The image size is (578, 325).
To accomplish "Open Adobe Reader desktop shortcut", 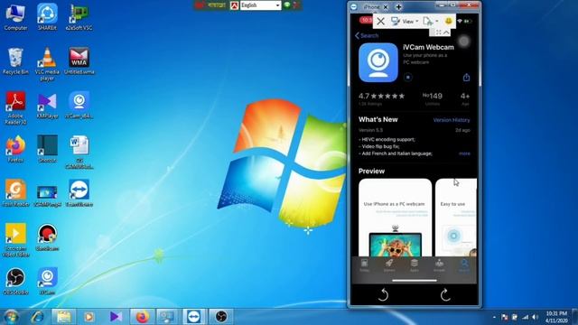I will pyautogui.click(x=15, y=107).
